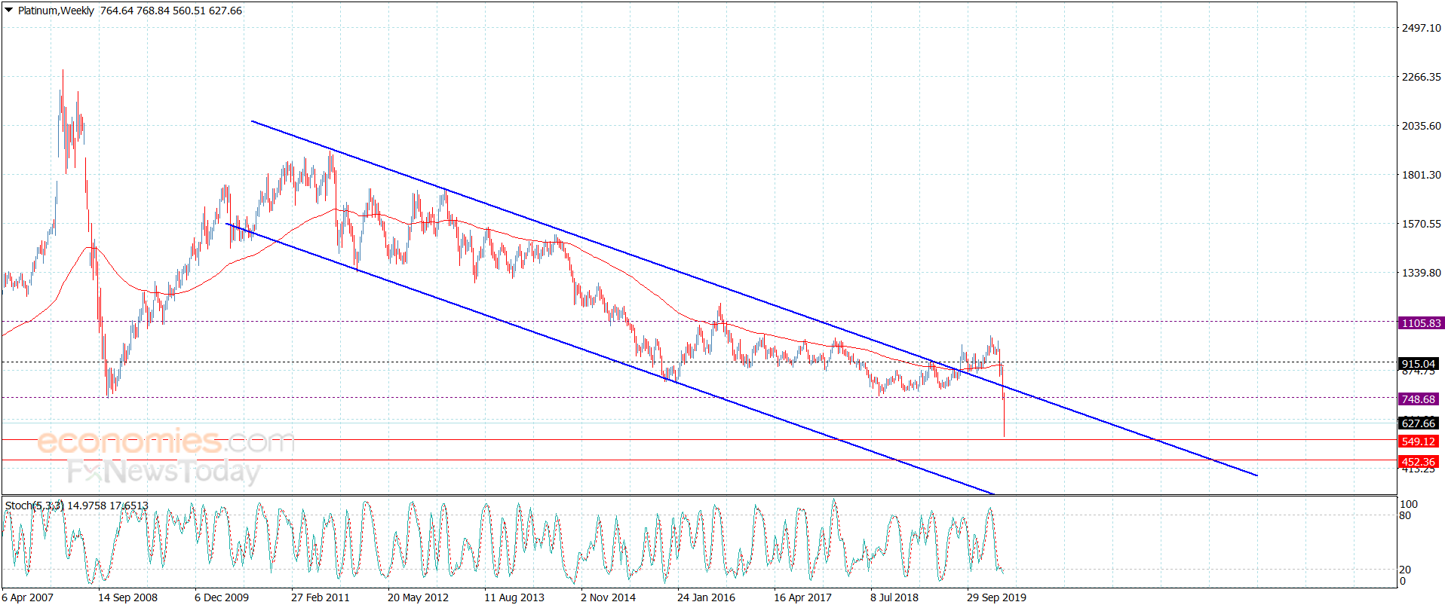Viewport: 1445px width, 608px height.
Task: Click the 1339.80 price axis label
Action: 1421,273
